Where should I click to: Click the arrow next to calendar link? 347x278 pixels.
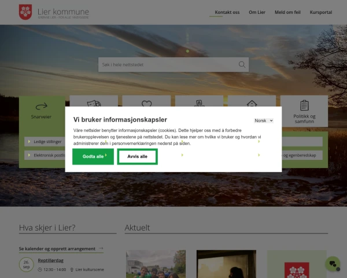click(101, 248)
